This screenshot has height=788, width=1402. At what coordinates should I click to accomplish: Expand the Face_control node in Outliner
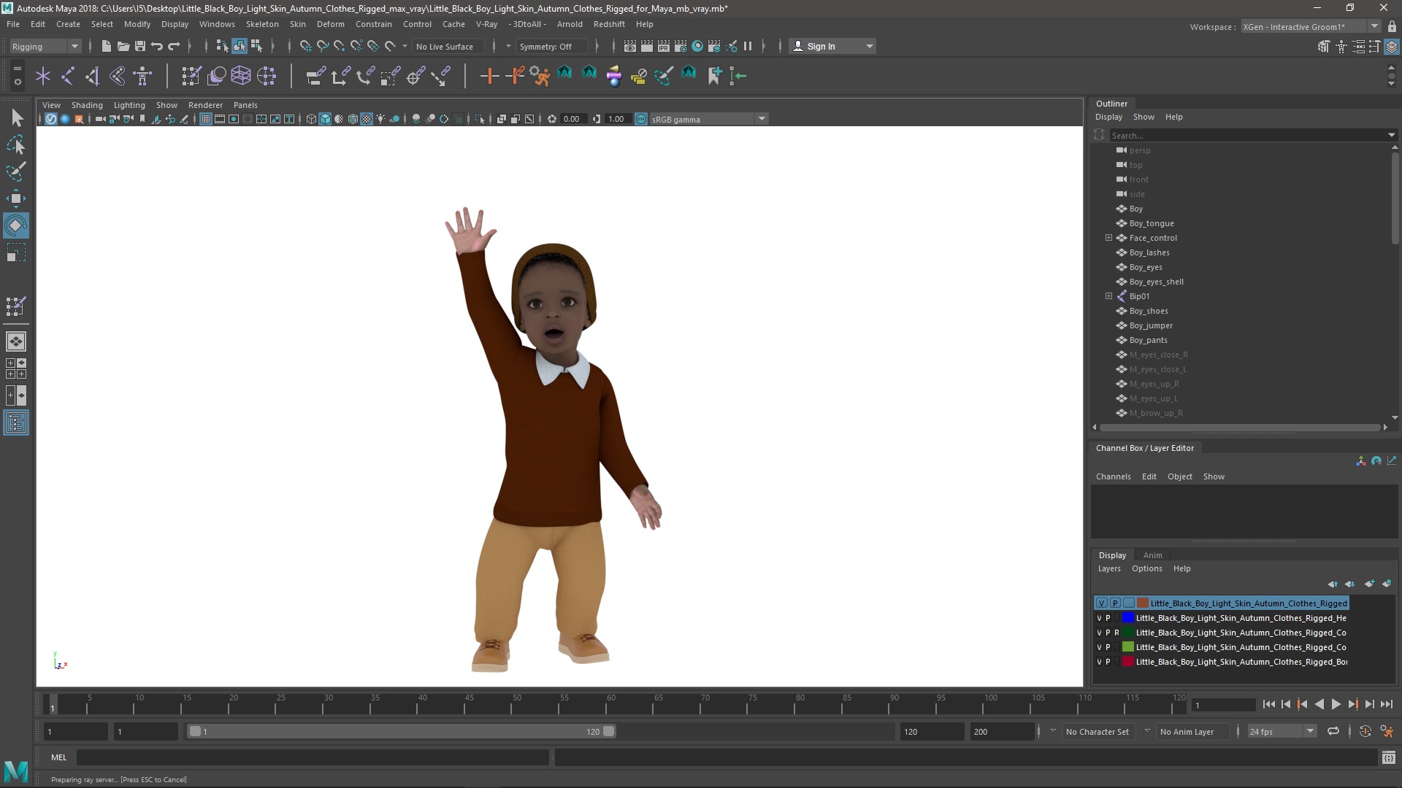pyautogui.click(x=1108, y=238)
